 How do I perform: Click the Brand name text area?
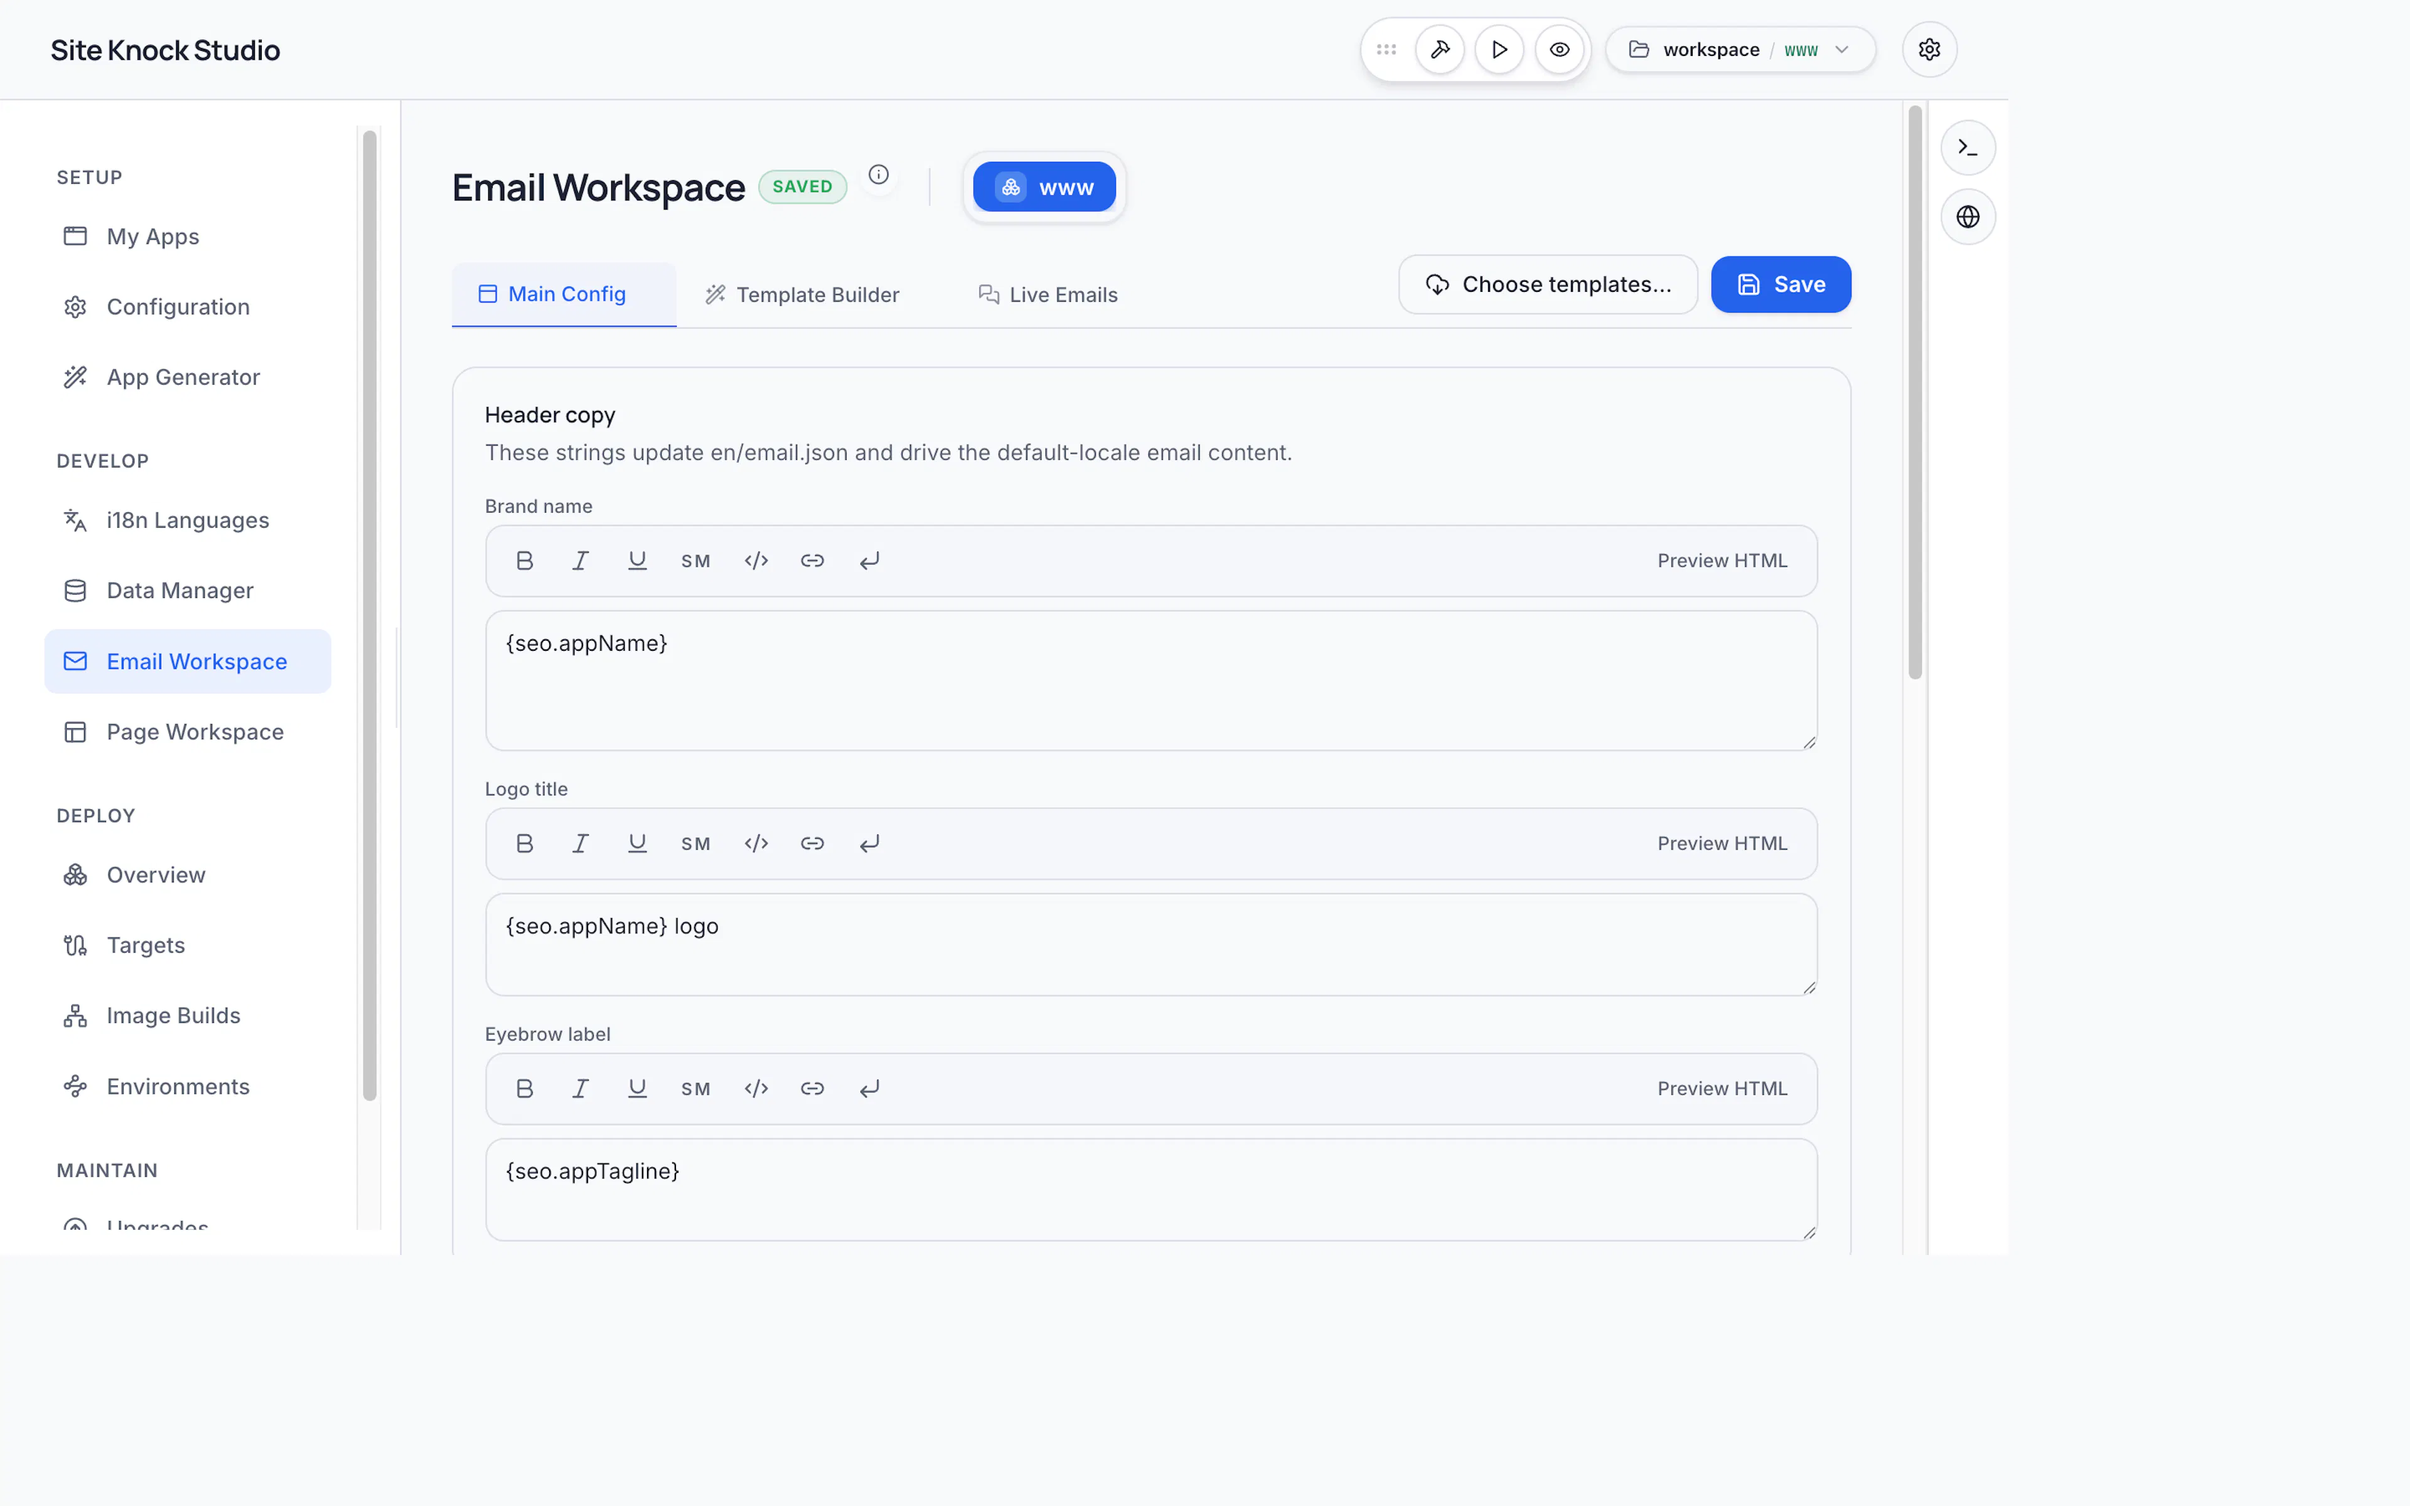click(x=1151, y=680)
